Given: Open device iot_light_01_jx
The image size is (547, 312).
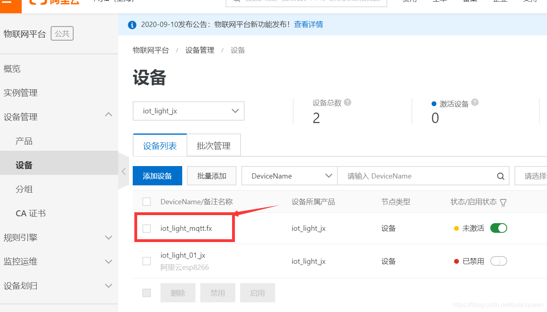Looking at the screenshot, I should click(x=183, y=255).
